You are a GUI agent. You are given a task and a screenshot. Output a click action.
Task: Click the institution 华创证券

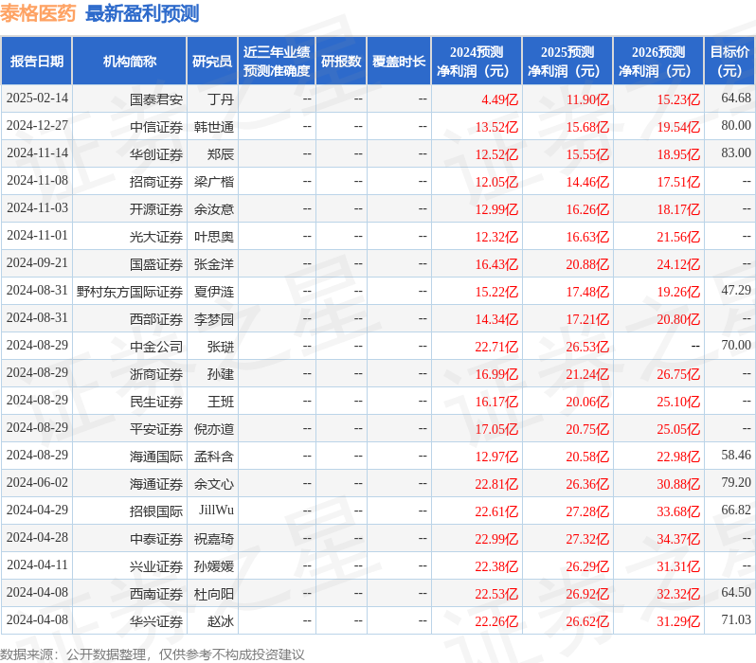coord(156,154)
